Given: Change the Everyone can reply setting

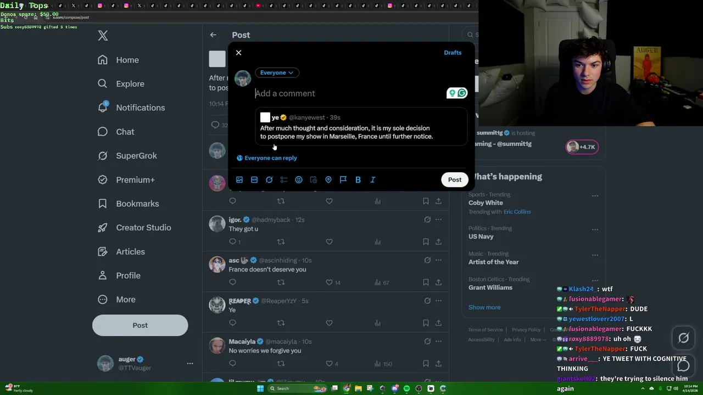Looking at the screenshot, I should [x=267, y=158].
